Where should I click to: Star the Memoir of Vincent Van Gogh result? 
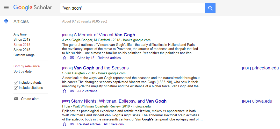click(x=64, y=58)
